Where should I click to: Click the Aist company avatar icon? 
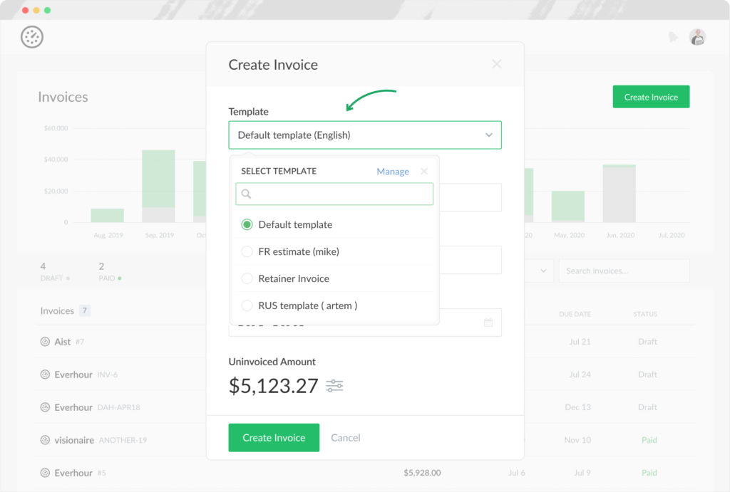tap(44, 342)
